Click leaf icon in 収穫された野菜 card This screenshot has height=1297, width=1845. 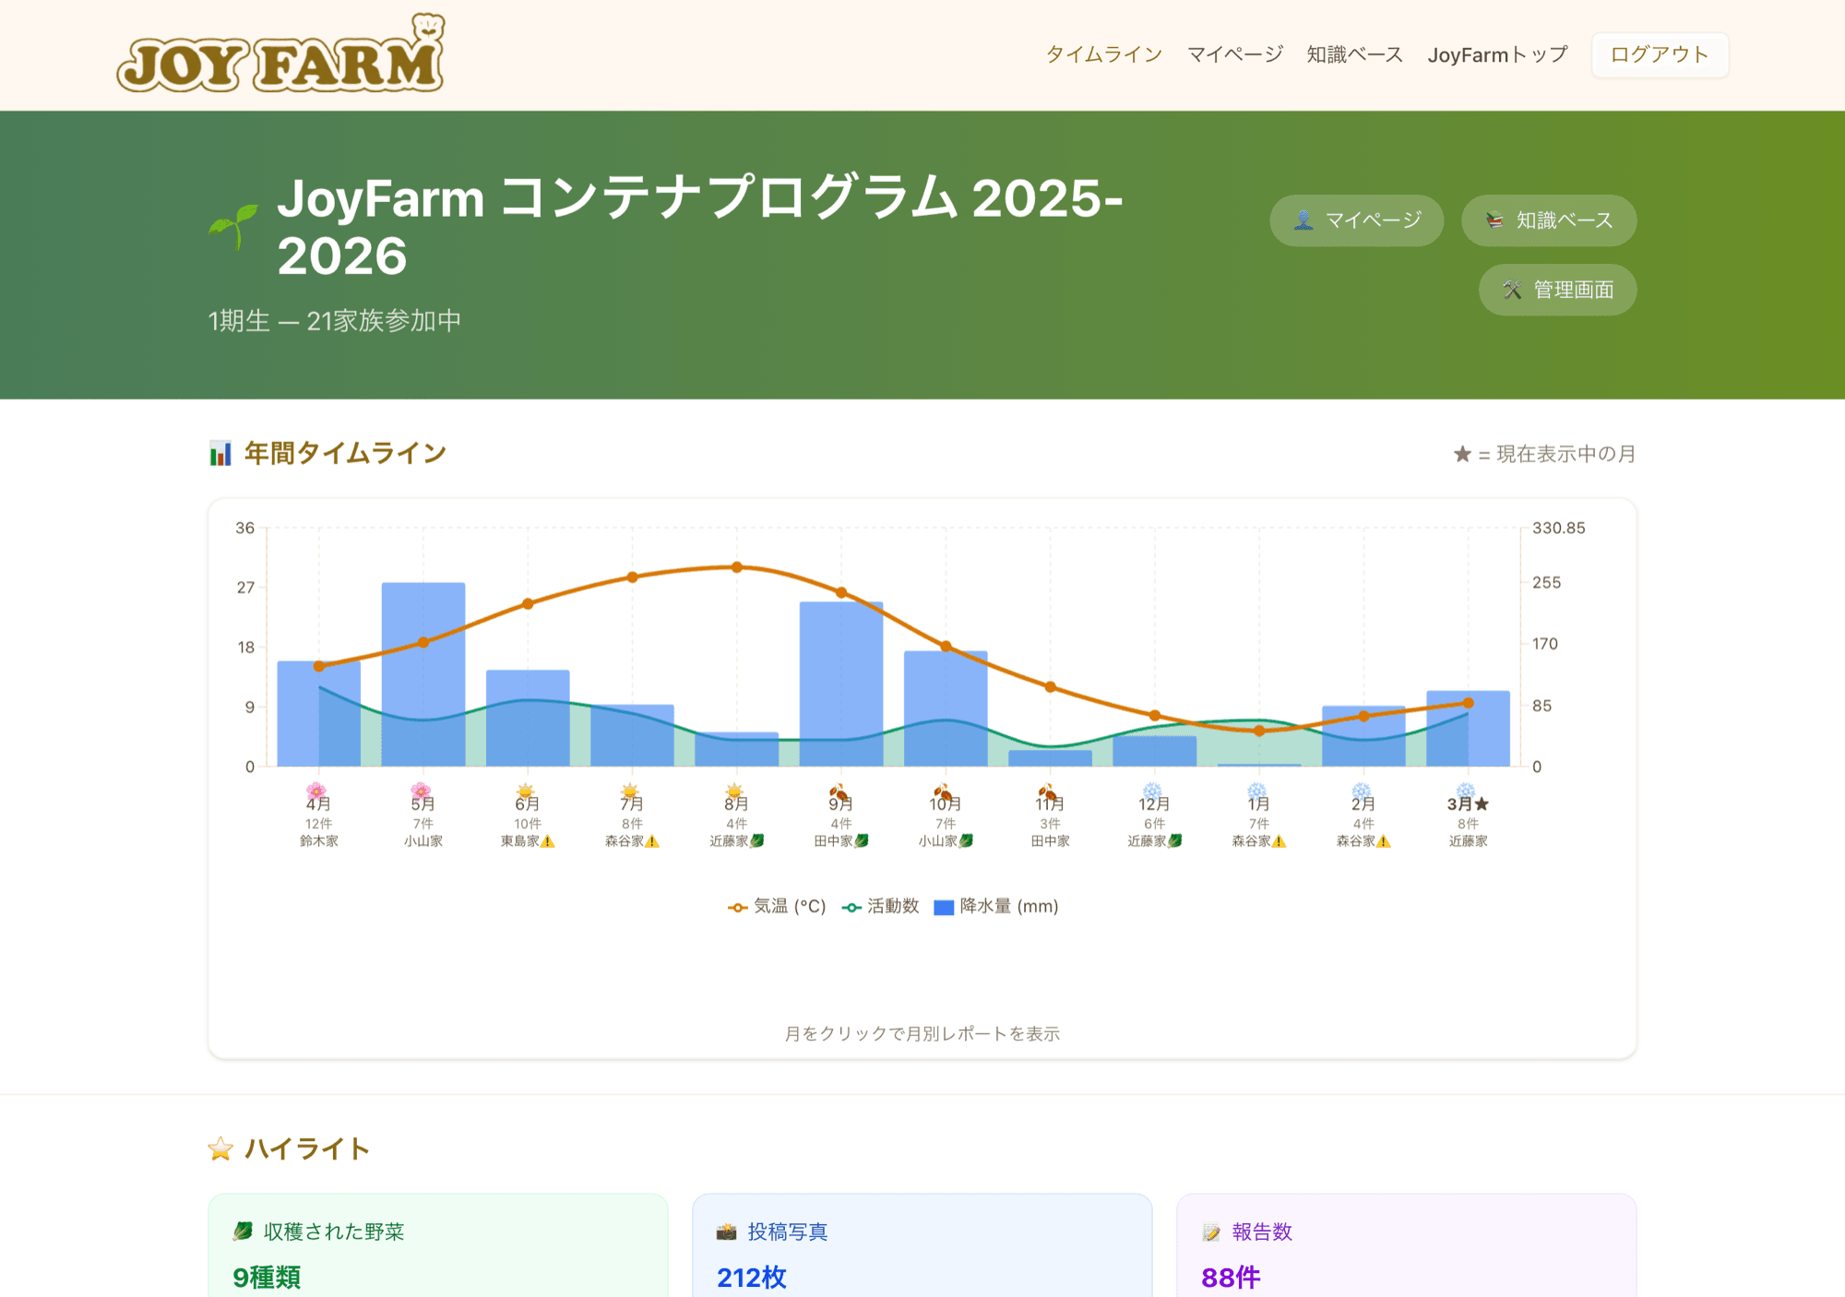click(243, 1232)
